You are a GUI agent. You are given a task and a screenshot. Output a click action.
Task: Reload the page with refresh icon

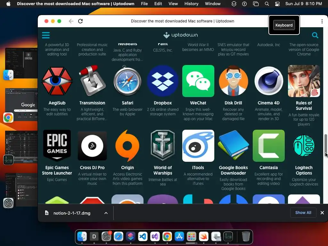(x=80, y=21)
